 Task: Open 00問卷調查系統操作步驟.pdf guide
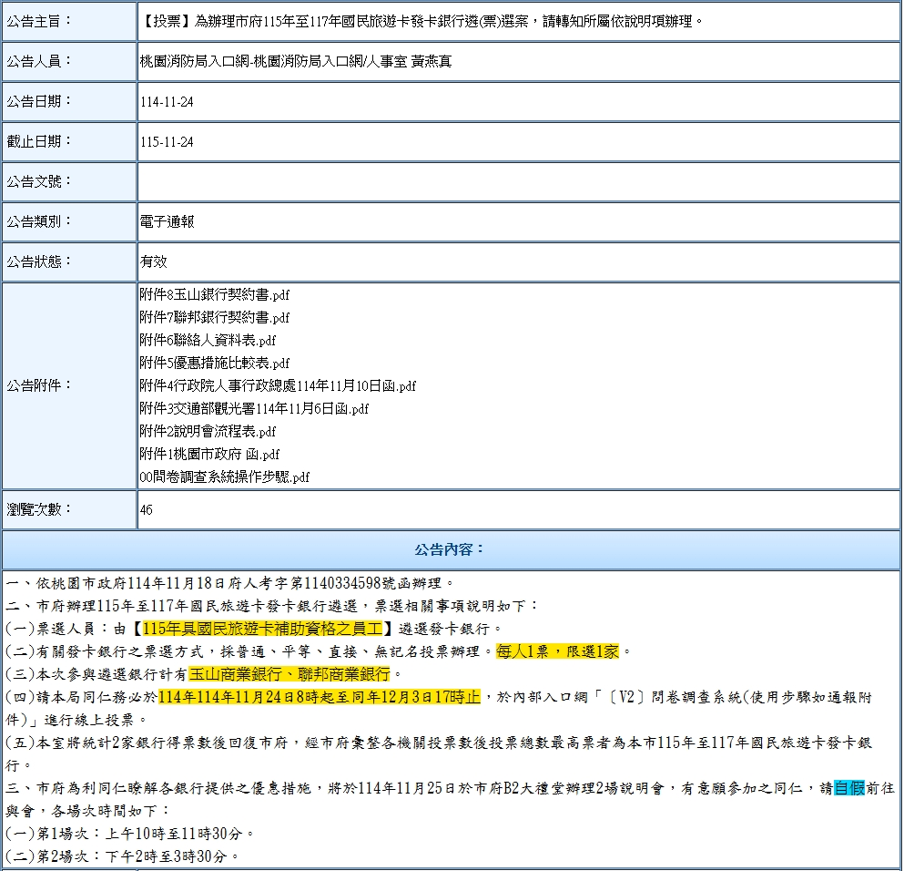(225, 477)
